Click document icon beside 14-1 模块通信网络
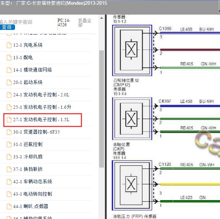 [9, 70]
